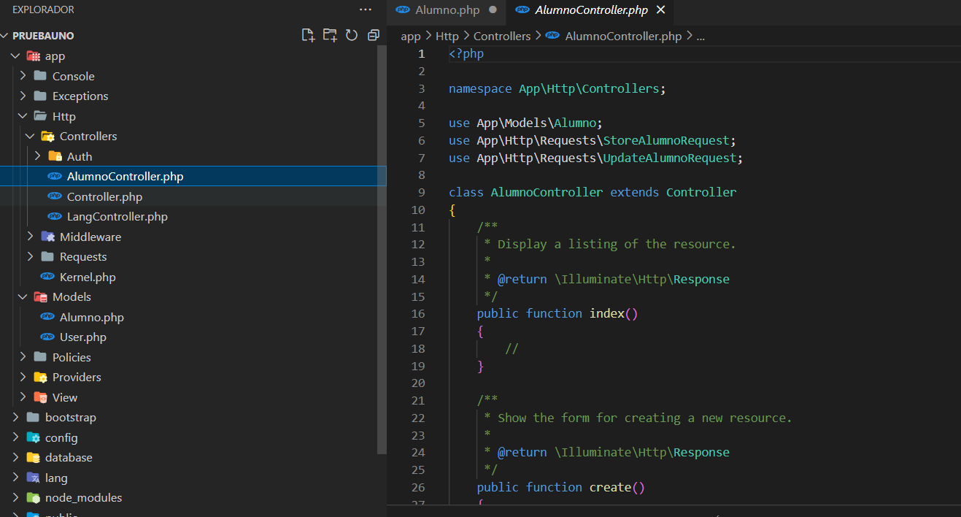Click the app folder icon
961x517 pixels.
click(x=34, y=56)
